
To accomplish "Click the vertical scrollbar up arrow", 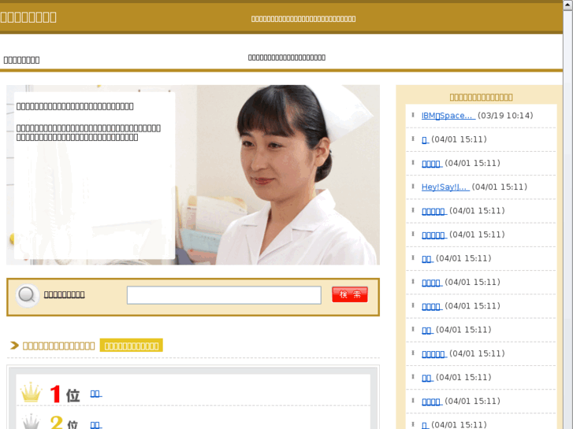I will 568,5.
